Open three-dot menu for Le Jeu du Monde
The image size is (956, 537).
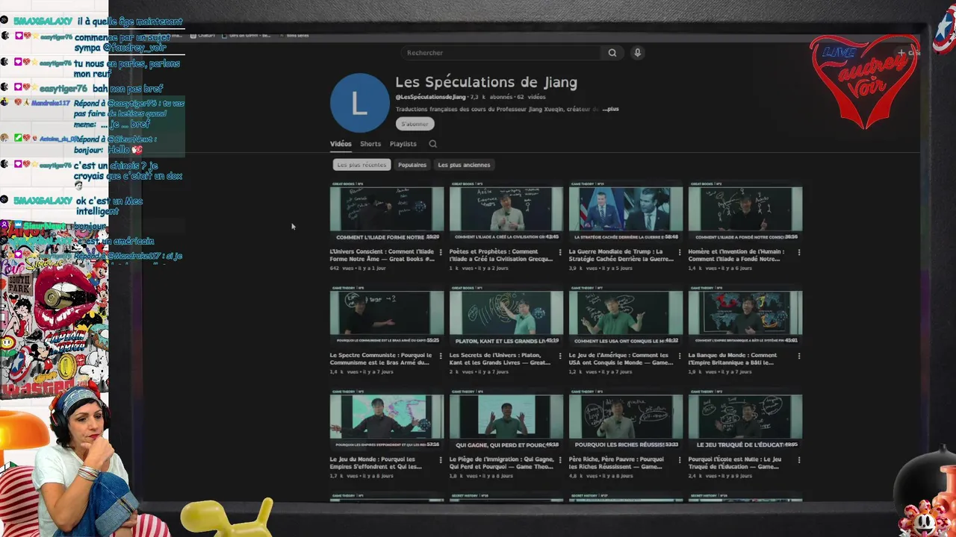click(440, 459)
